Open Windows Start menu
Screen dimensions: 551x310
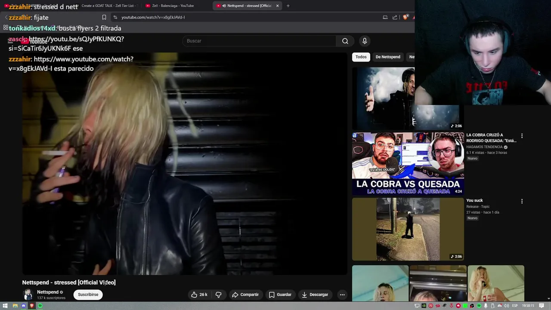(5, 306)
